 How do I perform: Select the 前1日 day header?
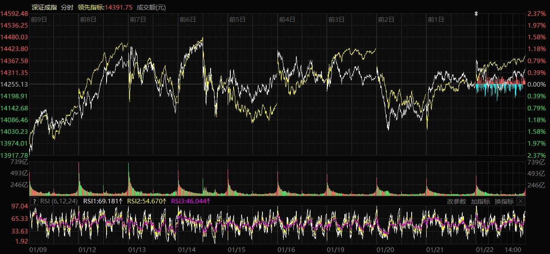point(436,20)
